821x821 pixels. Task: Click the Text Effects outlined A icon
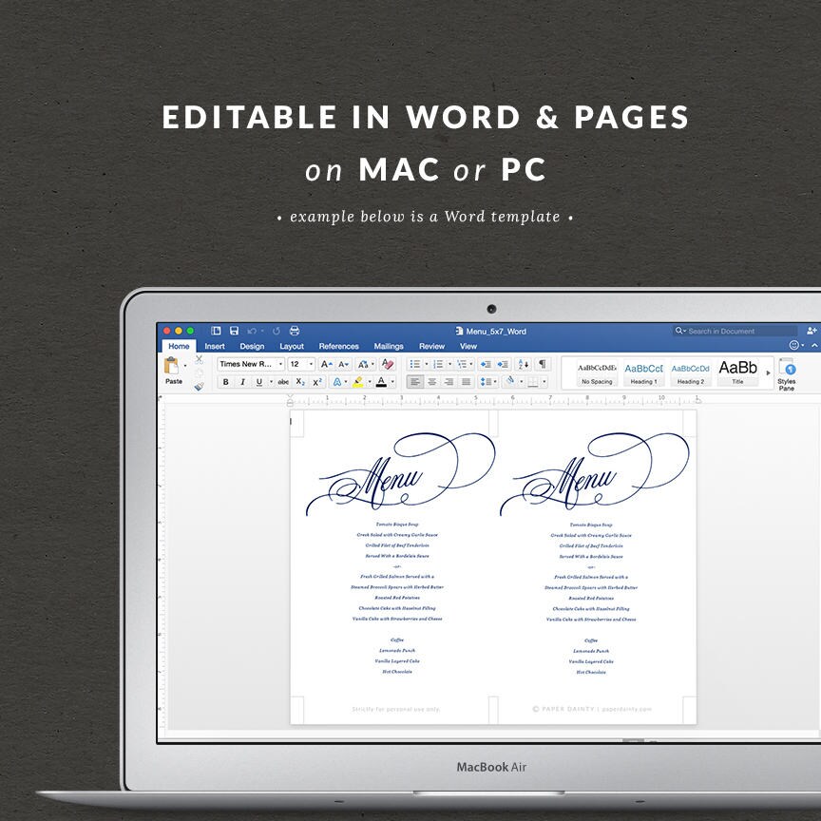337,382
